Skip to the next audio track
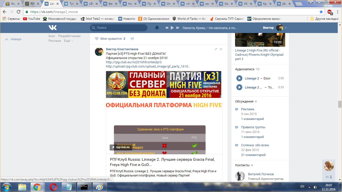 coord(178,28)
